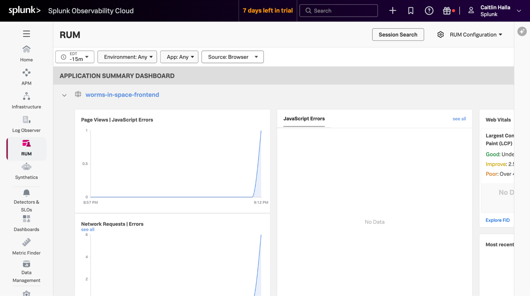This screenshot has width=530, height=296.
Task: Open Dashboards in the sidebar
Action: click(x=26, y=224)
